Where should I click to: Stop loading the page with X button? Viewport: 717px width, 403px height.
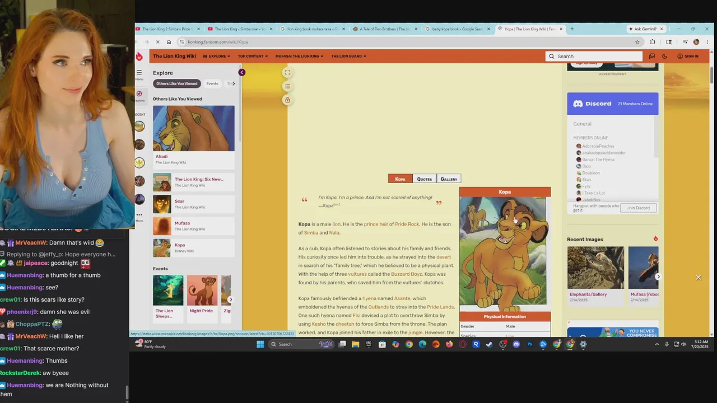coord(158,42)
